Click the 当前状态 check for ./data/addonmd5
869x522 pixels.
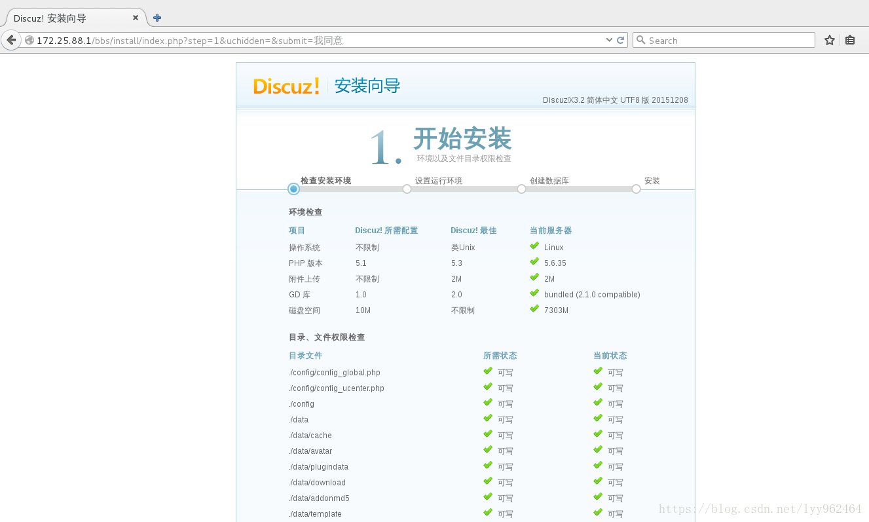click(598, 497)
